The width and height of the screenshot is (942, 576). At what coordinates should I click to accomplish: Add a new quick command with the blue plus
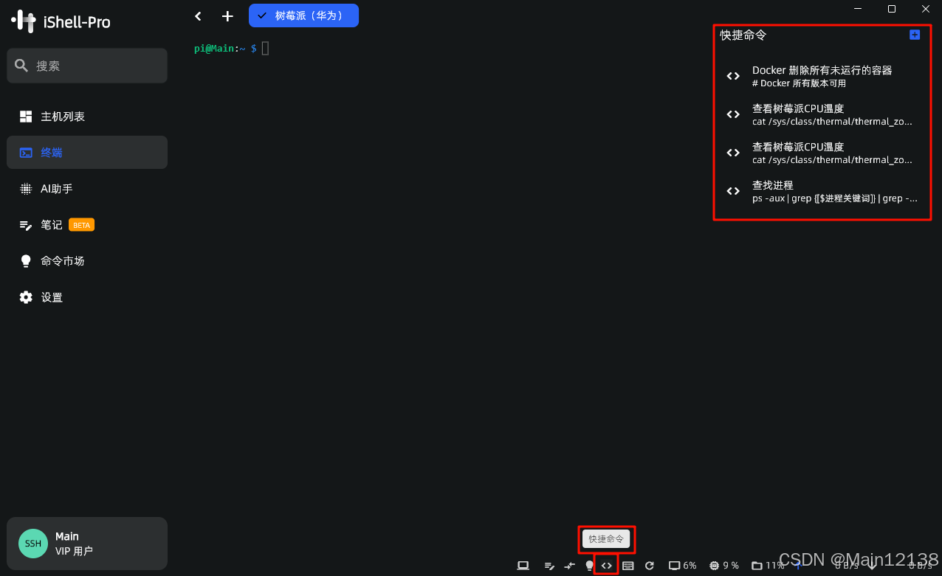click(915, 35)
